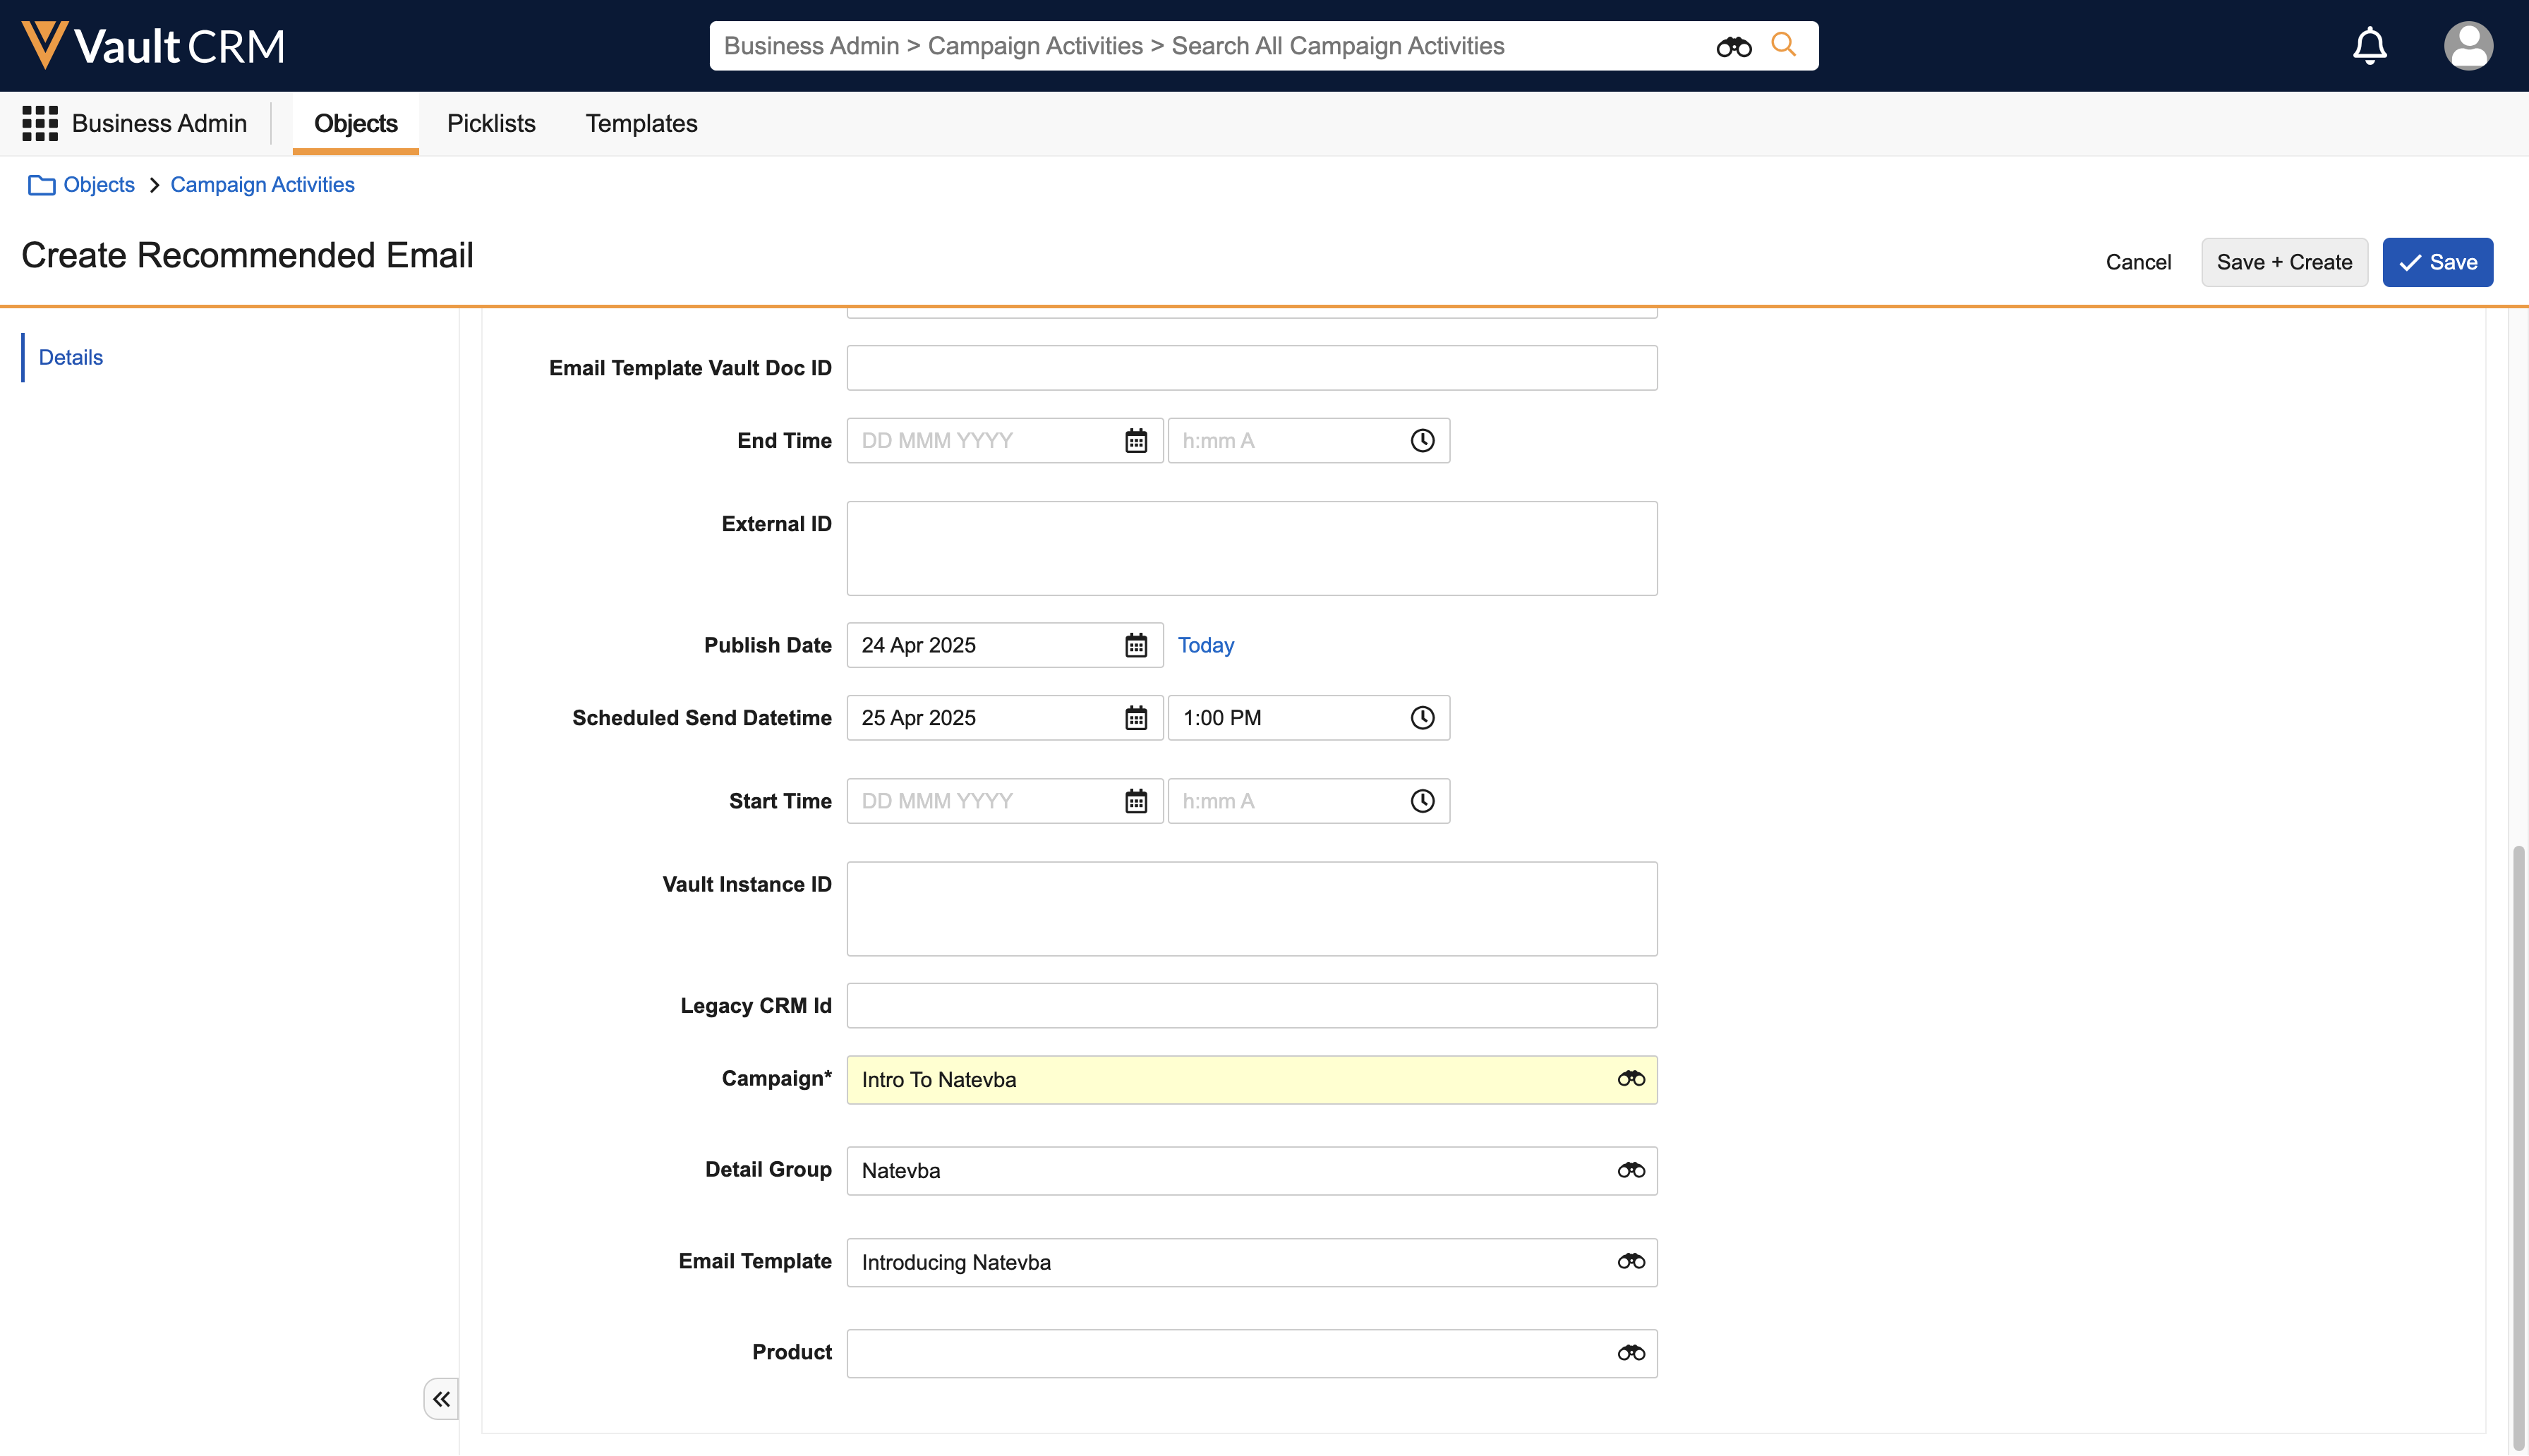The height and width of the screenshot is (1456, 2529).
Task: Switch to the Templates tab
Action: (x=641, y=123)
